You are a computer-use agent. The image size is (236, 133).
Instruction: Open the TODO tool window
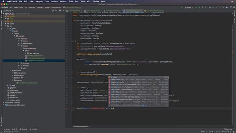[34, 129]
